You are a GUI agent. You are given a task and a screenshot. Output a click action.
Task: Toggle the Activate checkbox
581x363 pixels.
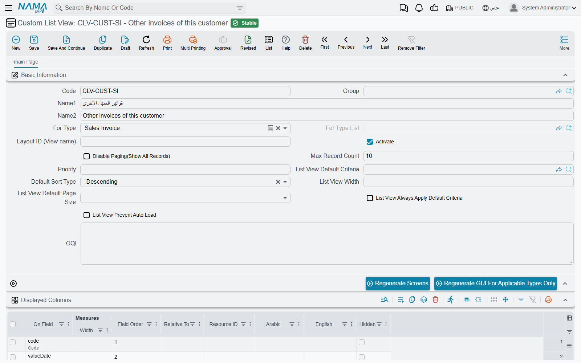[x=370, y=142]
